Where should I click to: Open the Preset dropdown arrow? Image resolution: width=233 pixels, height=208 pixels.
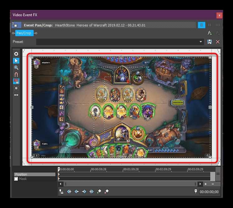click(201, 42)
